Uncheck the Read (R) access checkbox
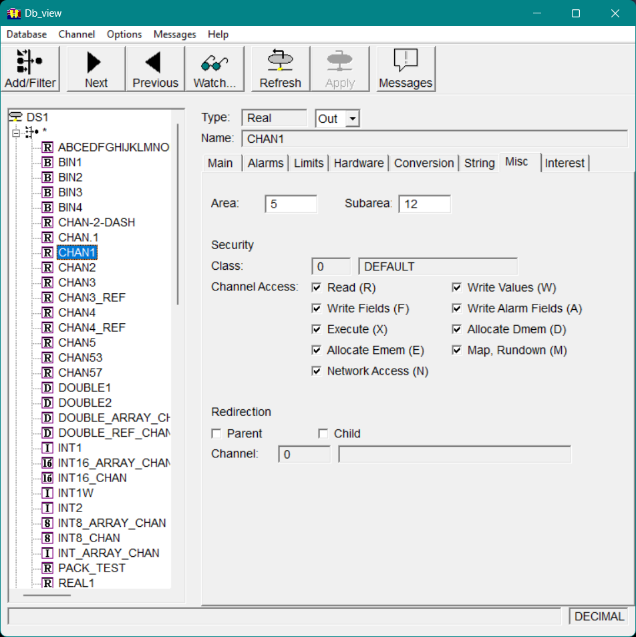Image resolution: width=636 pixels, height=637 pixels. pos(317,288)
